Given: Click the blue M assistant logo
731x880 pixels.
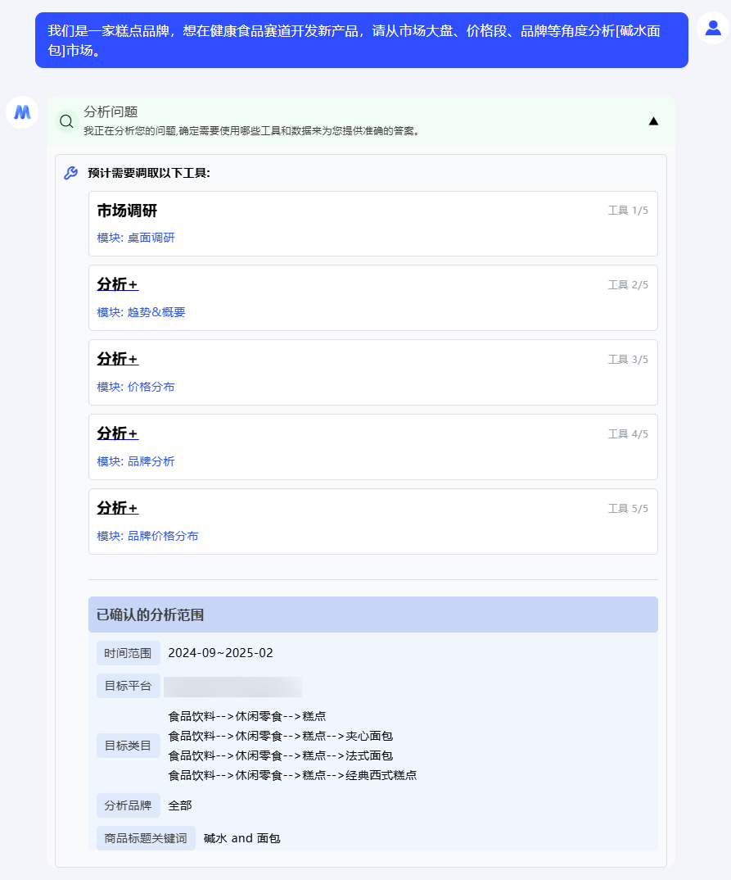Looking at the screenshot, I should (22, 112).
